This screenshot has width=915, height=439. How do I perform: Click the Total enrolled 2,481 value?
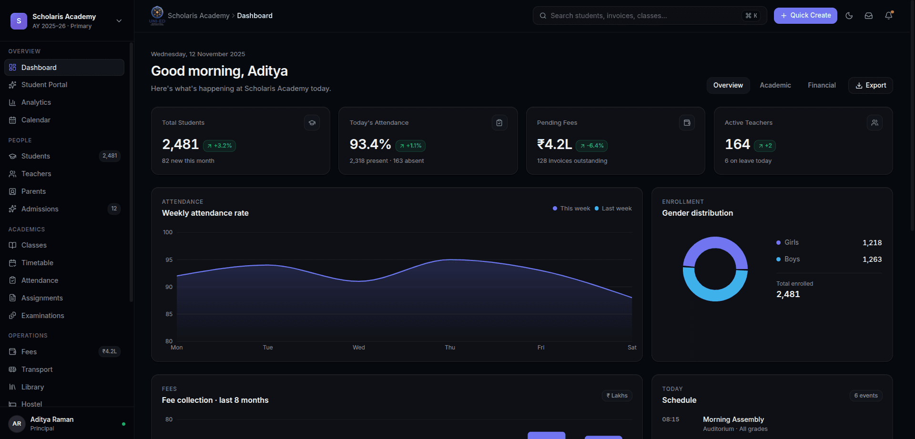pos(788,294)
